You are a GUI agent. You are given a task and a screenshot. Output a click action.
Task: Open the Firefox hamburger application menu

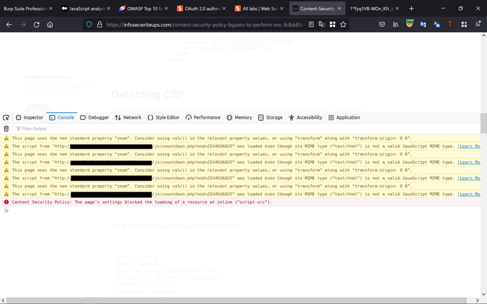[x=478, y=25]
